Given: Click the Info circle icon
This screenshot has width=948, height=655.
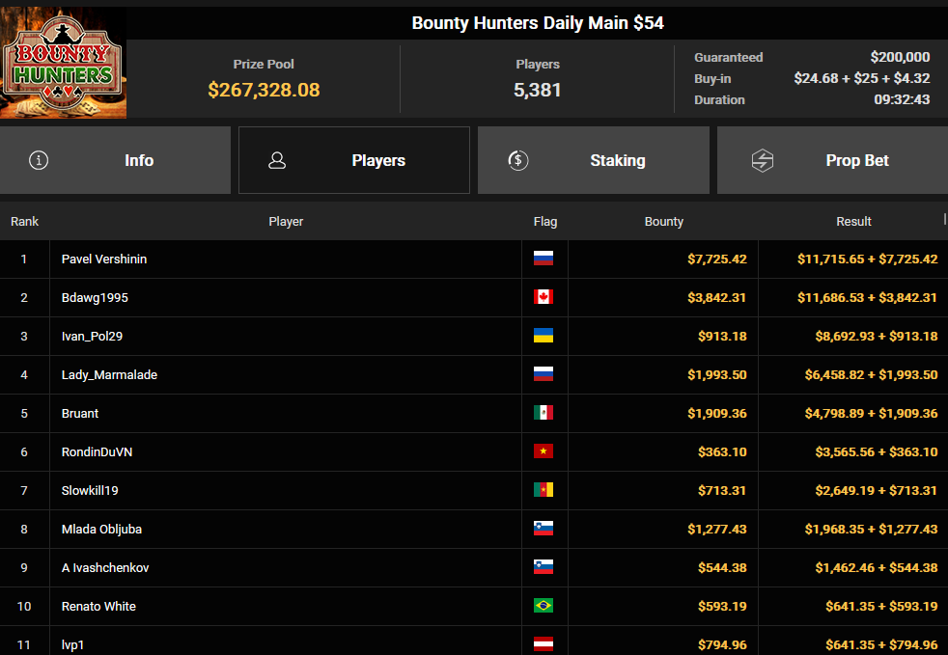Looking at the screenshot, I should 39,160.
